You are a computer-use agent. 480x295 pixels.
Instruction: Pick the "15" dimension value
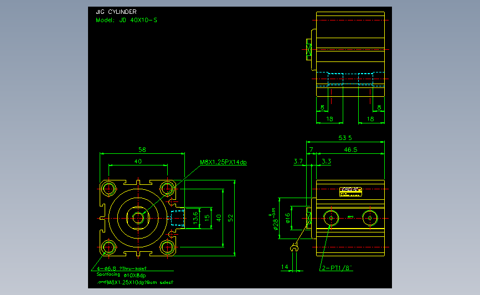[x=207, y=218]
